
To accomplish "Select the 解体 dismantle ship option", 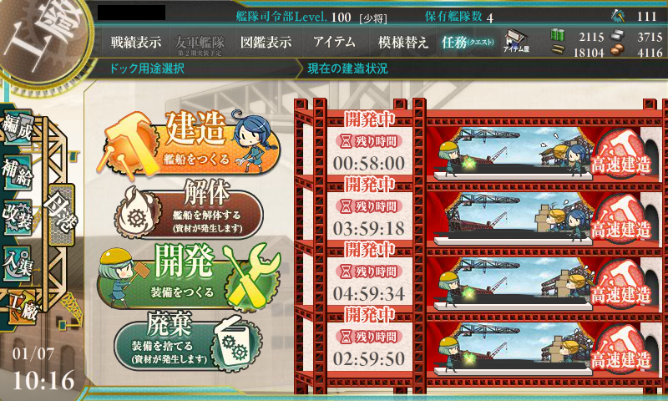I will pos(189,209).
